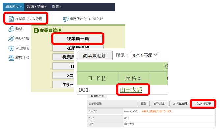Open 従業員マスタ管理 sidebar icon
The height and width of the screenshot is (130, 220).
click(x=11, y=19)
